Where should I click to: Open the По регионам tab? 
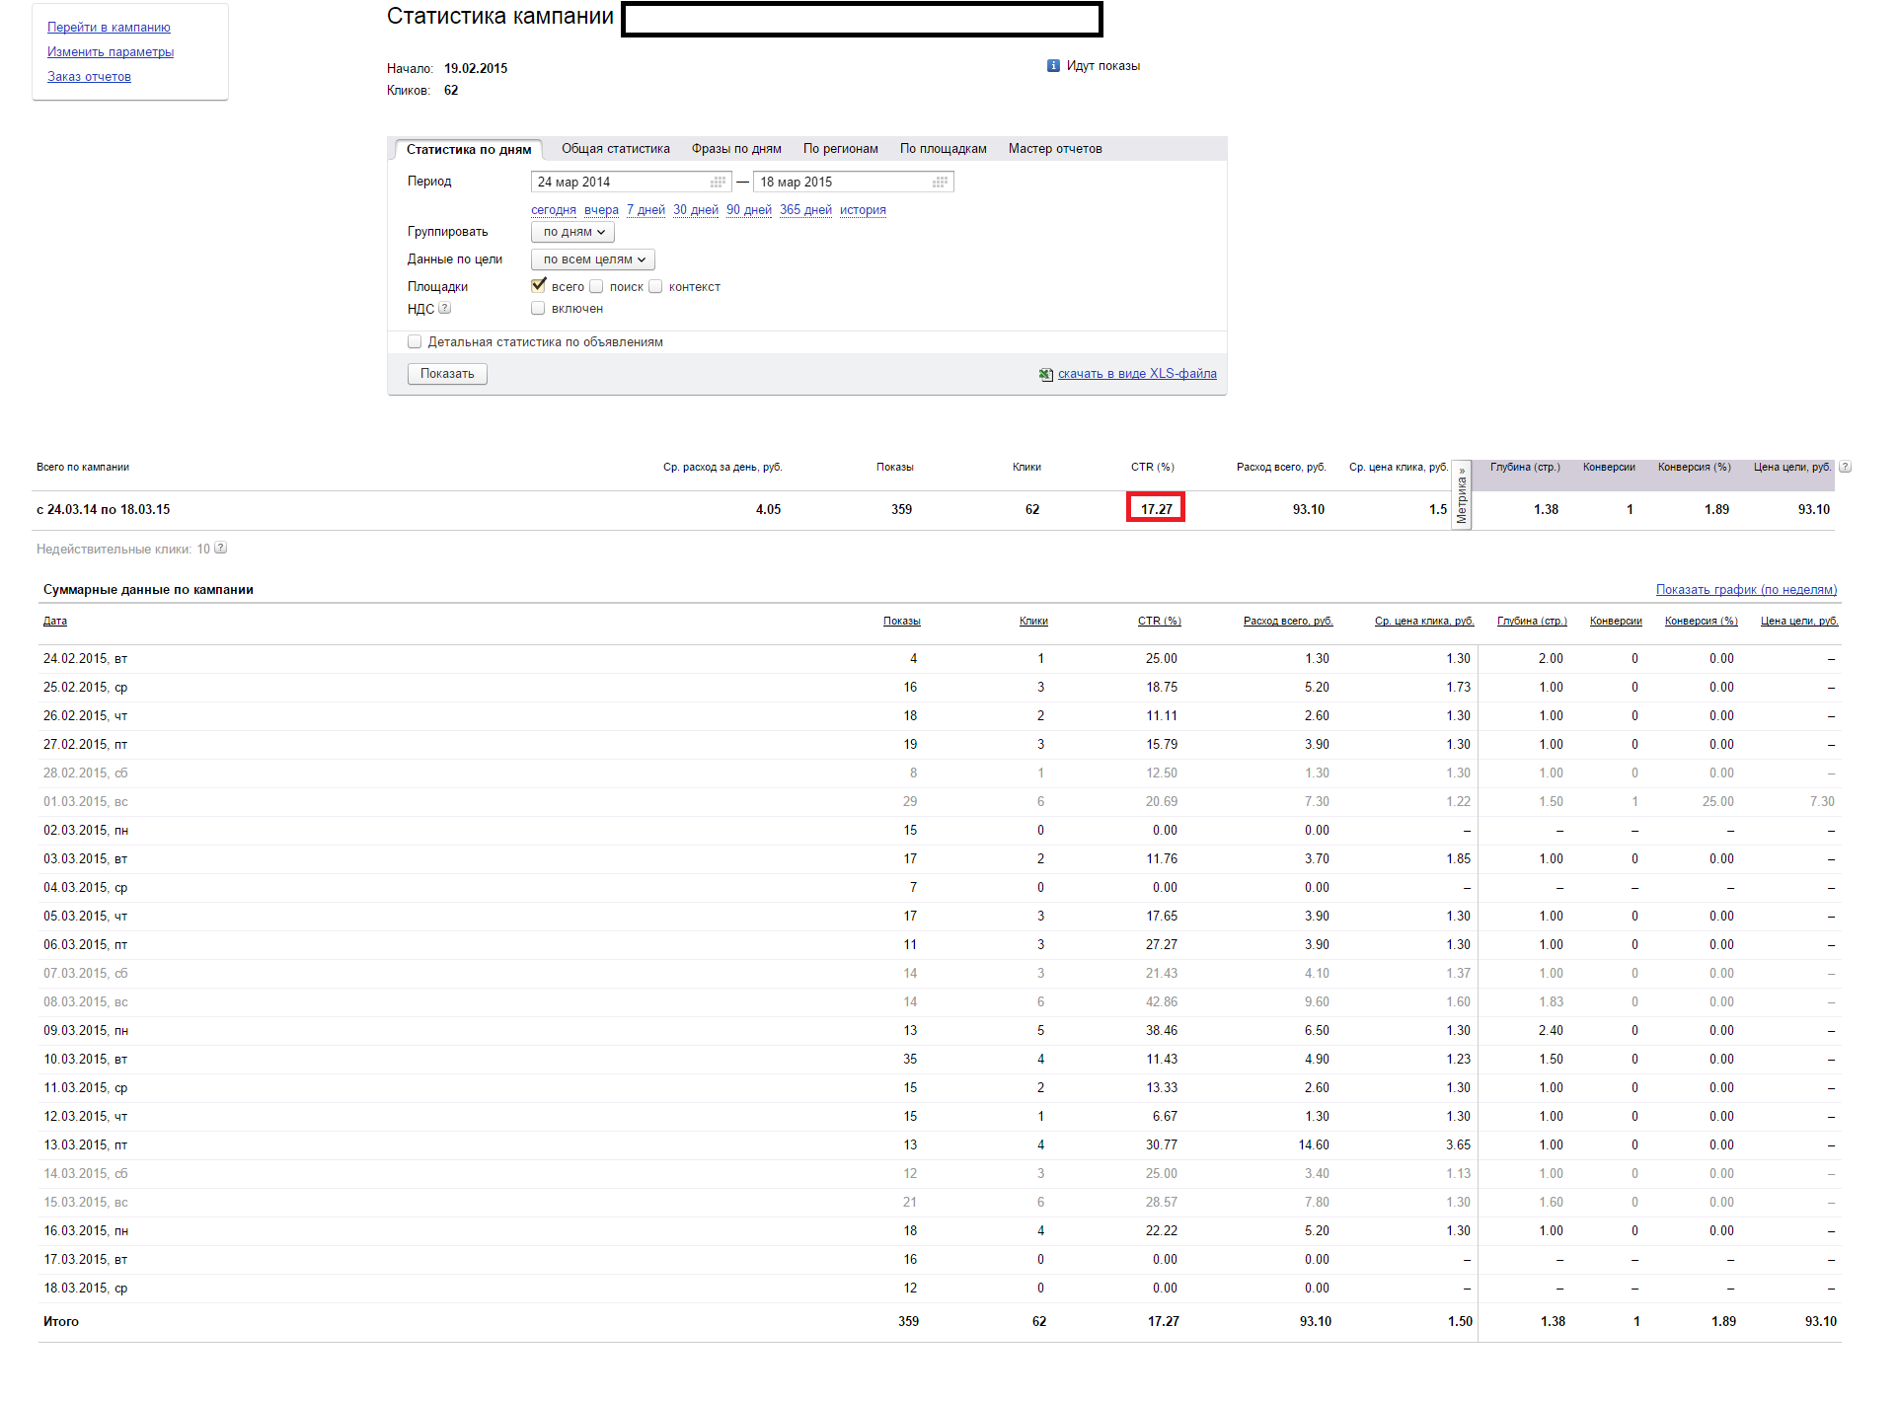[x=840, y=149]
